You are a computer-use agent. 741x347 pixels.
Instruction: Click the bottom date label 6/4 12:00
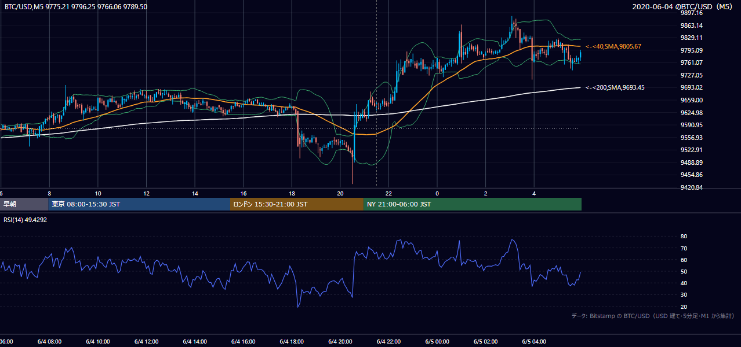[147, 342]
